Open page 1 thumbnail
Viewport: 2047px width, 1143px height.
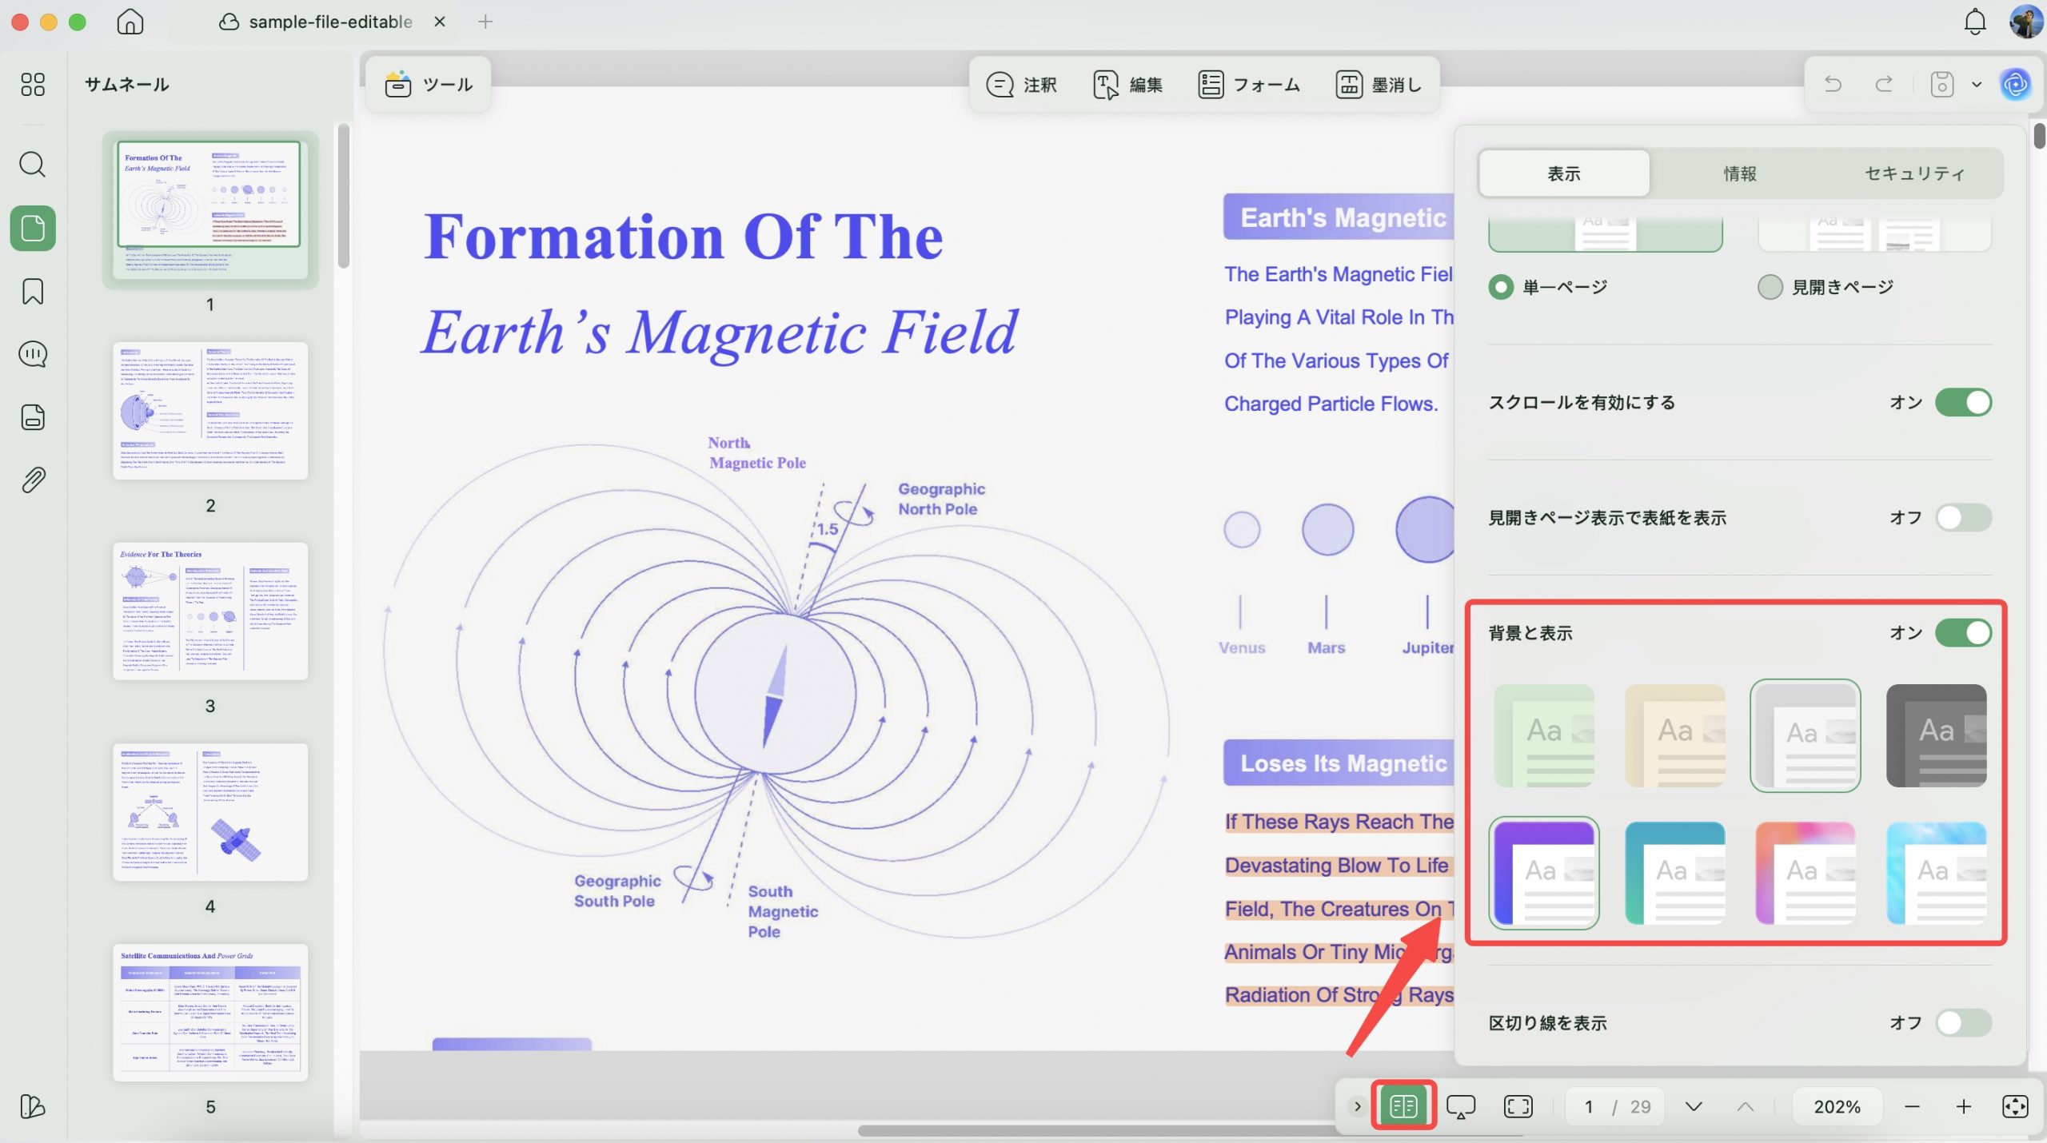(209, 209)
